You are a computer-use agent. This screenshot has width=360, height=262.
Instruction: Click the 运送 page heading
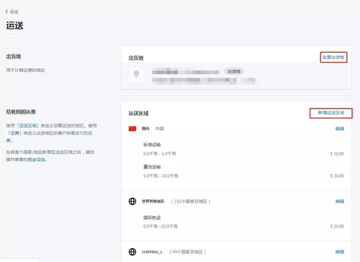[x=15, y=25]
